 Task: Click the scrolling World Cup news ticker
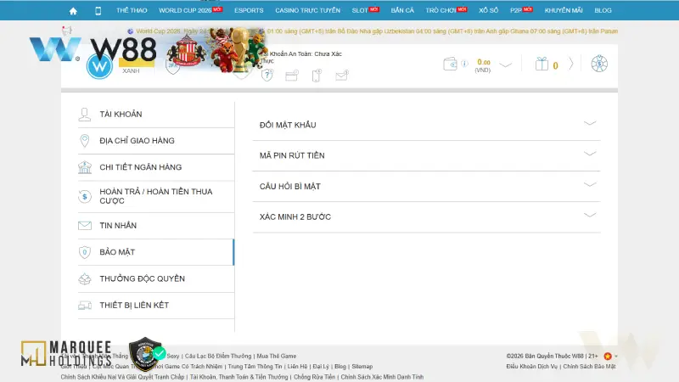373,31
